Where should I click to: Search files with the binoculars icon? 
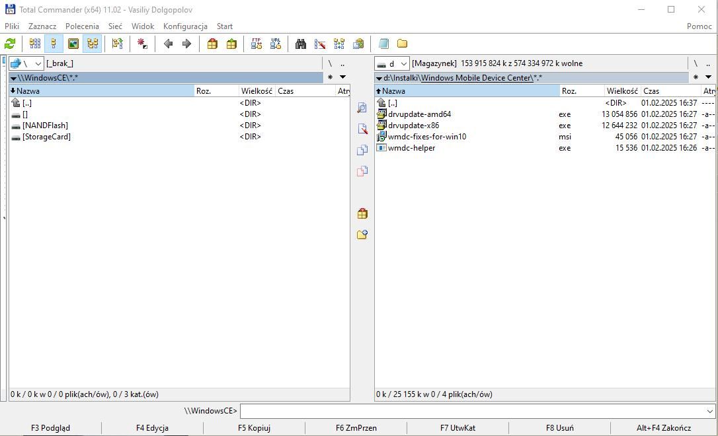point(301,44)
